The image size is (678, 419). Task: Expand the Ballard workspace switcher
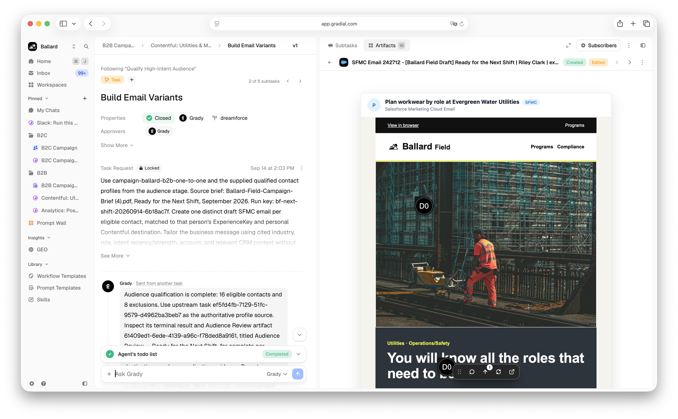point(74,46)
